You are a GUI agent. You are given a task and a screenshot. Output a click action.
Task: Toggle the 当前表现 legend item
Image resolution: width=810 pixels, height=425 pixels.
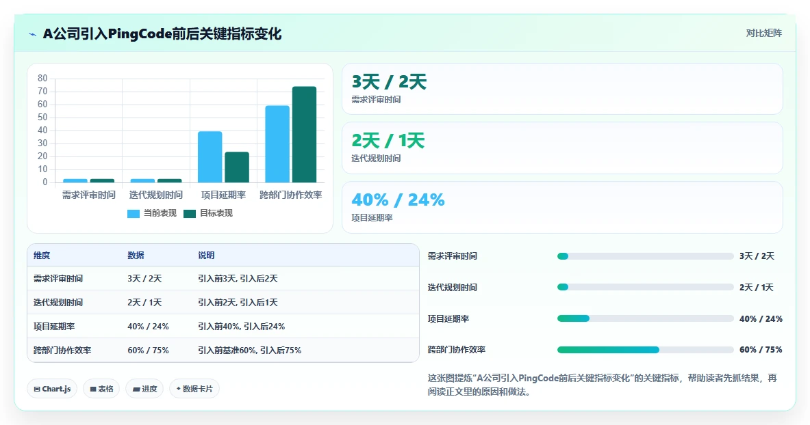click(x=152, y=213)
